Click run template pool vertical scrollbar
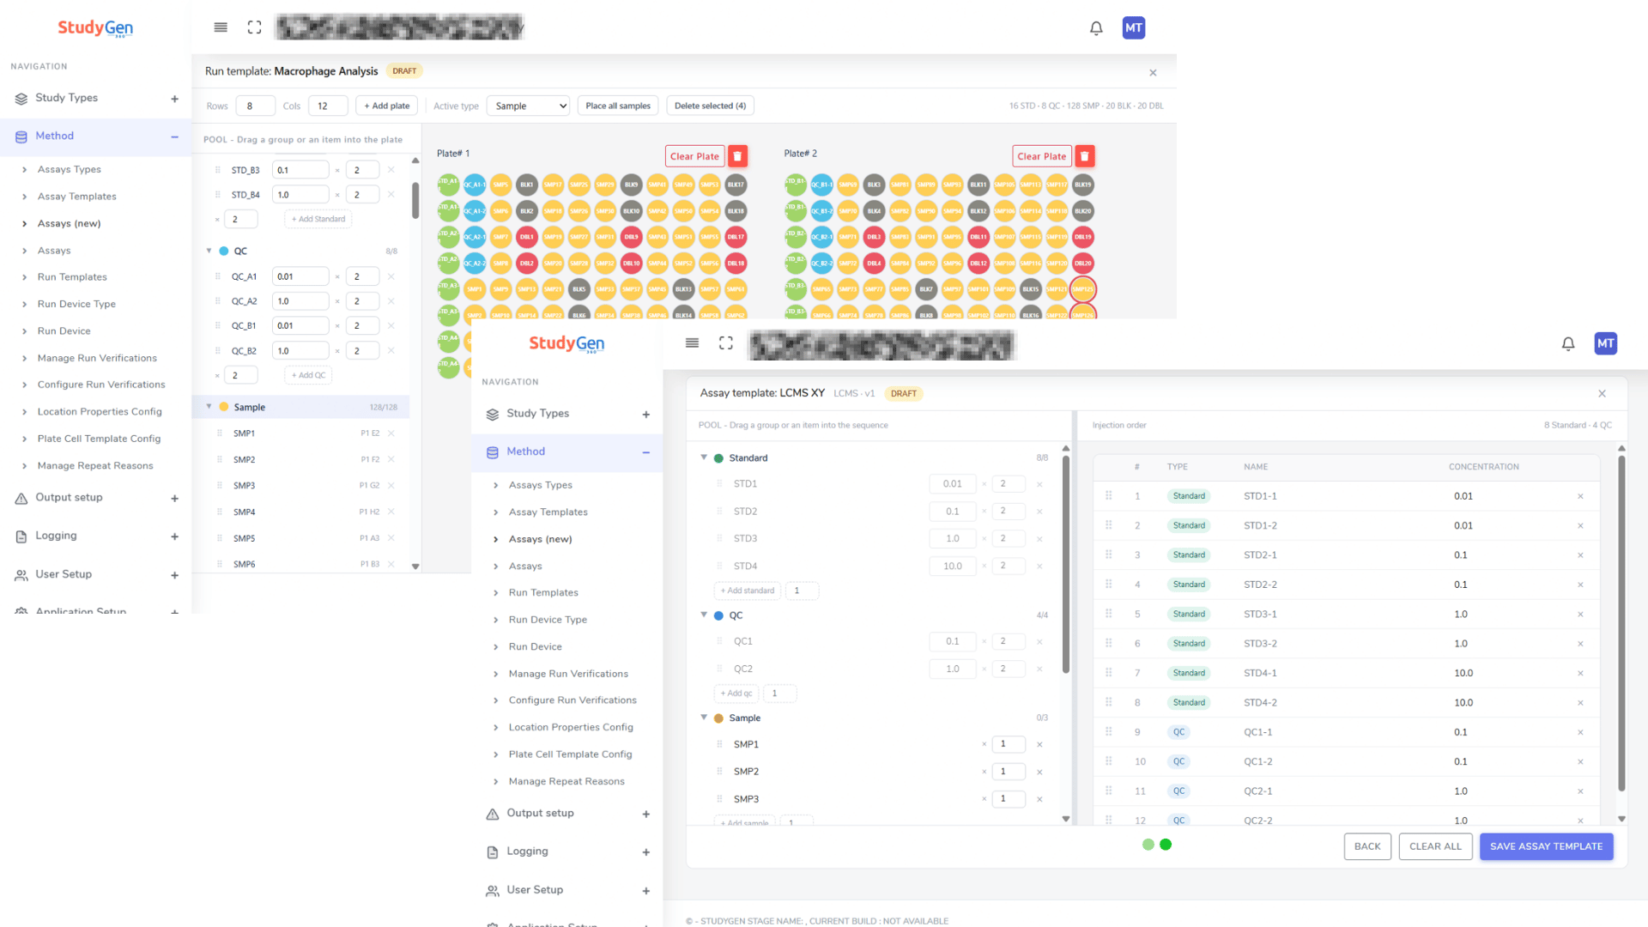 415,199
